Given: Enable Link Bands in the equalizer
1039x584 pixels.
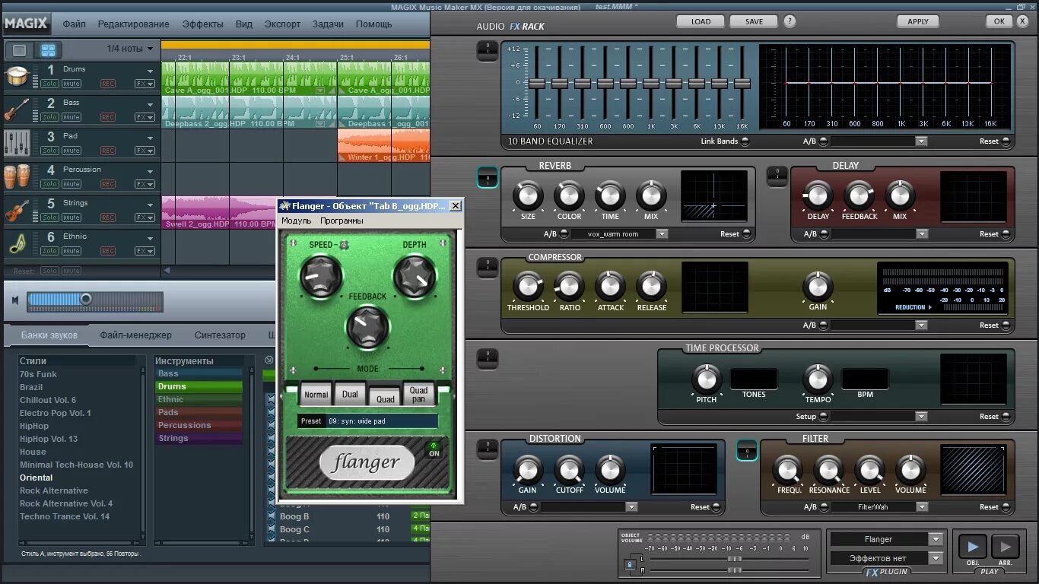Looking at the screenshot, I should pyautogui.click(x=745, y=141).
